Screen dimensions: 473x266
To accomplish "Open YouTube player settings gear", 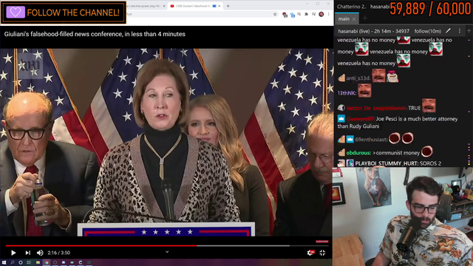I will point(310,253).
